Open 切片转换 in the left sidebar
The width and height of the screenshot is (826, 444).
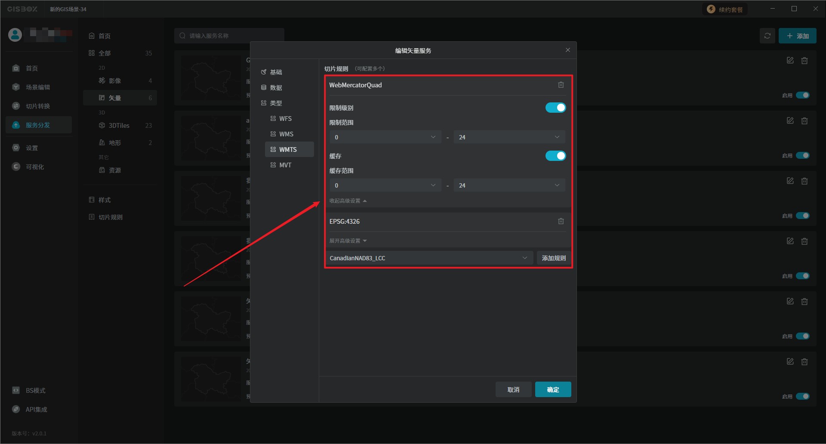tap(38, 106)
